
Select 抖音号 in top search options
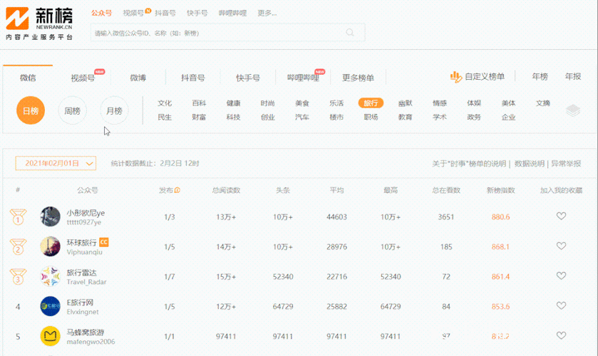pyautogui.click(x=165, y=13)
